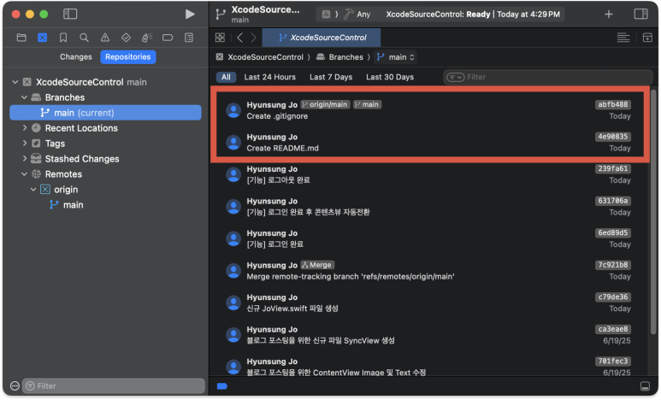Expand Stashed Changes
The height and width of the screenshot is (400, 661).
[x=25, y=158]
